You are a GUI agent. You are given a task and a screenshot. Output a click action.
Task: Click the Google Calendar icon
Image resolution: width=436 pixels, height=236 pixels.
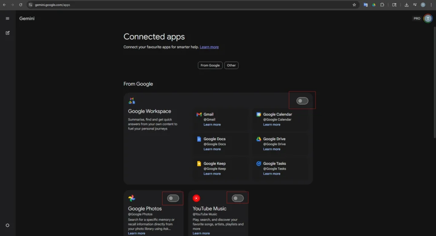tap(258, 115)
